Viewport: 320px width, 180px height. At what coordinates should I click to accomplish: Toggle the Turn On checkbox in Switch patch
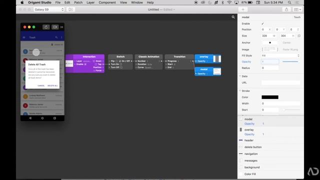(121, 64)
